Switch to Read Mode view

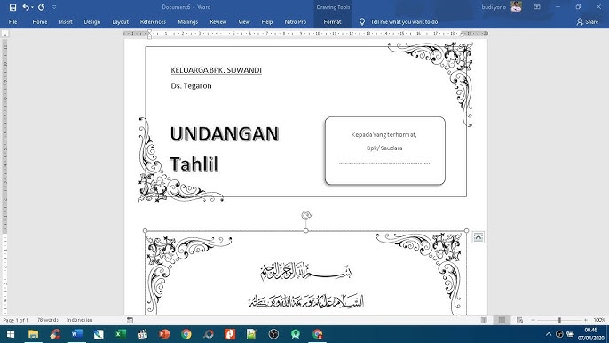pyautogui.click(x=484, y=320)
